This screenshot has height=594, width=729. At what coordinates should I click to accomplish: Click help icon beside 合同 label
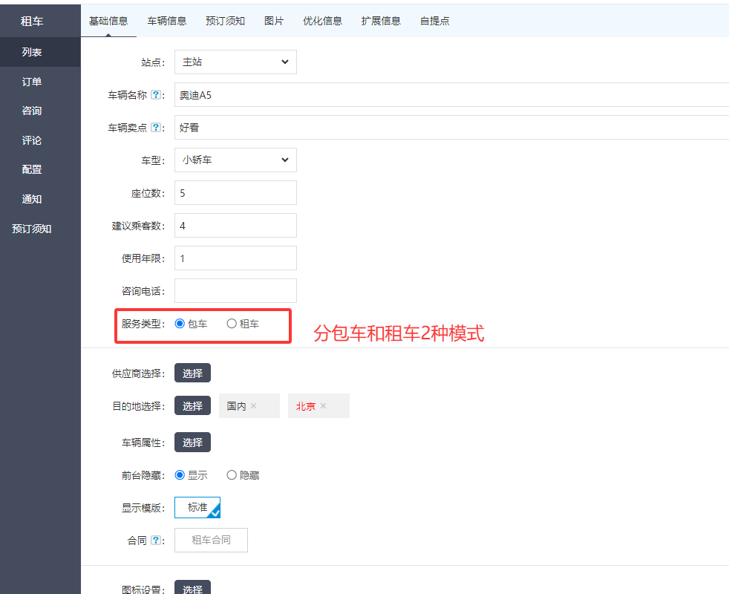[x=156, y=541]
